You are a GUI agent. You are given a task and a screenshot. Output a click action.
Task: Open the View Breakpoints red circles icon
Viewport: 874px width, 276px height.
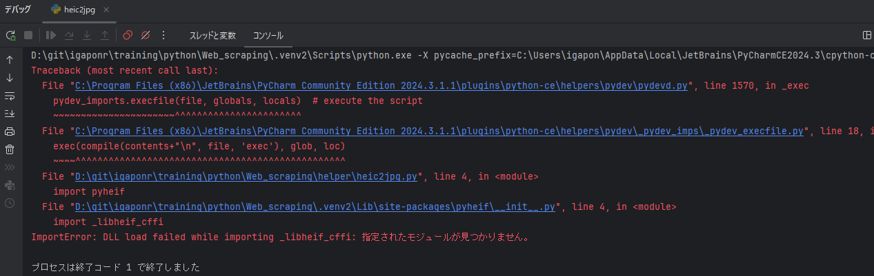[128, 35]
